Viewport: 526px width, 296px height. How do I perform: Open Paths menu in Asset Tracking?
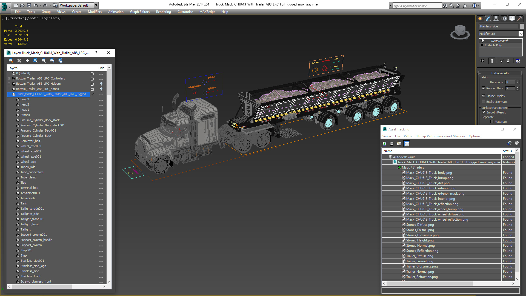pos(408,136)
